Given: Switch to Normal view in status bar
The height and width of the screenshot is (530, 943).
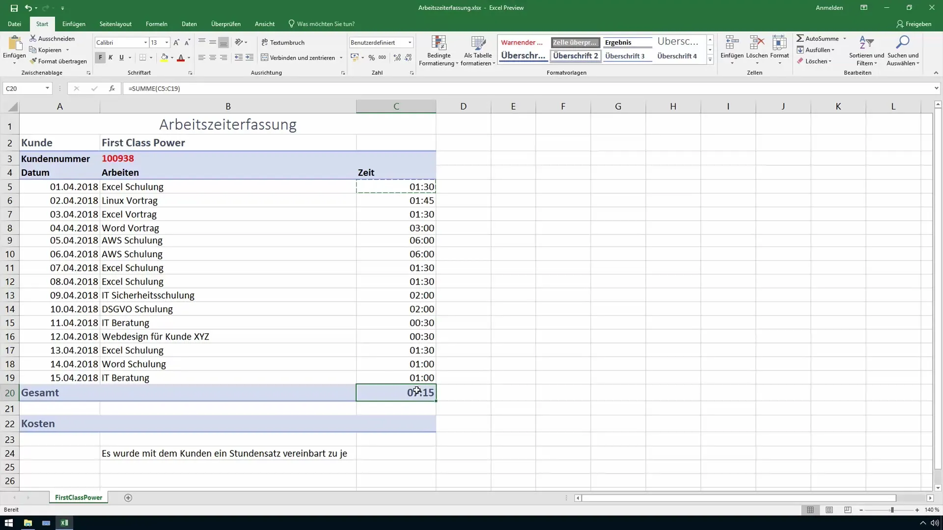Looking at the screenshot, I should (810, 510).
